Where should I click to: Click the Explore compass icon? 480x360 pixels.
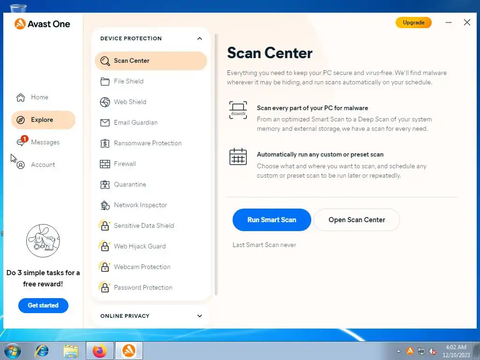(21, 120)
